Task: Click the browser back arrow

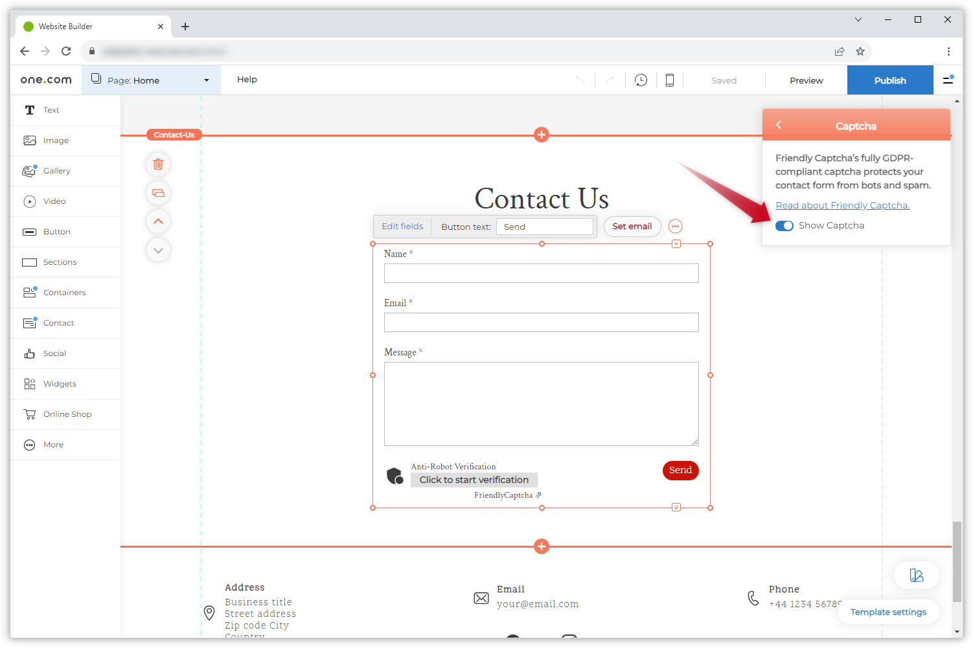Action: [25, 51]
